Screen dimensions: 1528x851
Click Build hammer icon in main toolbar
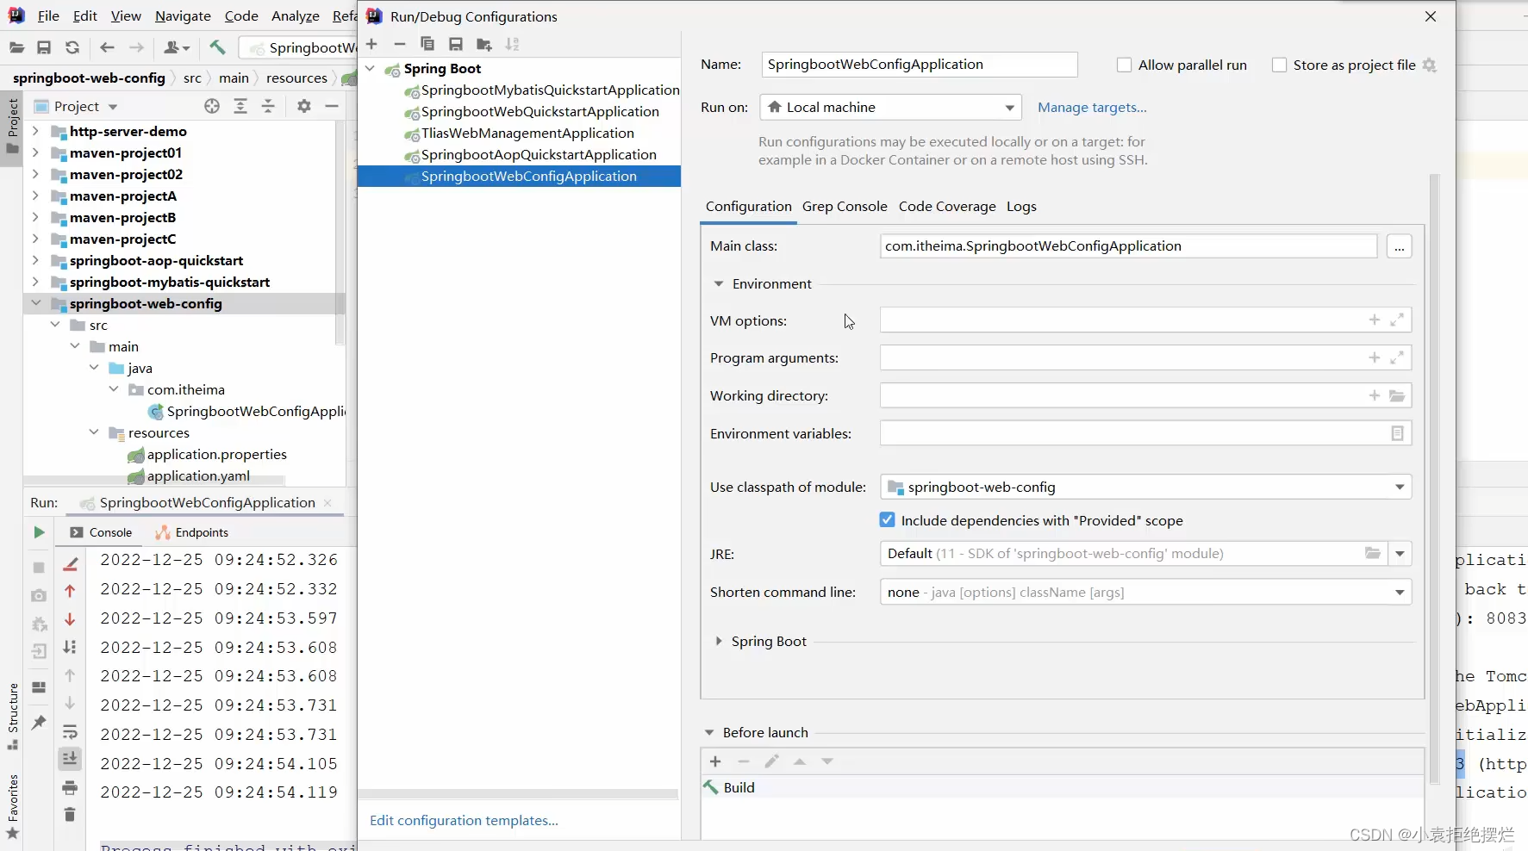pos(217,47)
